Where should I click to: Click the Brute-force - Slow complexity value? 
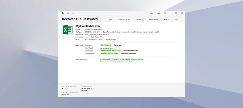pyautogui.click(x=97, y=37)
